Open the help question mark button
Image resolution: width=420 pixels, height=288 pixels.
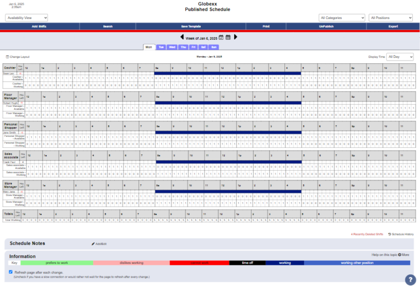pyautogui.click(x=410, y=279)
